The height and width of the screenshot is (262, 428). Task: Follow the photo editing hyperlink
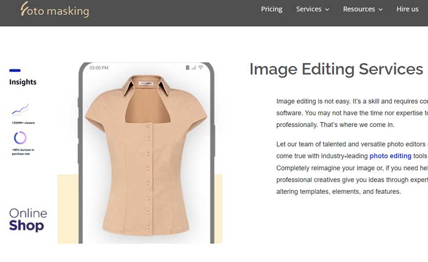[390, 156]
